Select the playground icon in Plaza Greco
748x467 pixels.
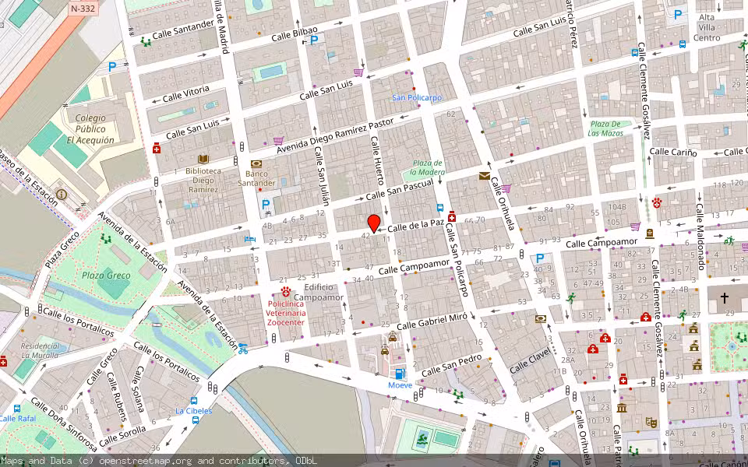(x=105, y=238)
